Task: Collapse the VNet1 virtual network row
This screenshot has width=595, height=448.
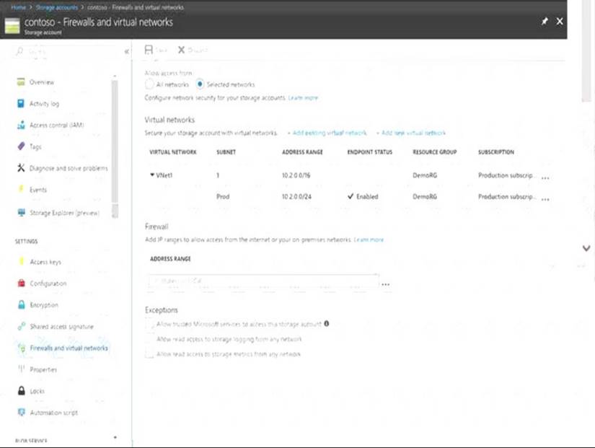Action: pos(152,175)
